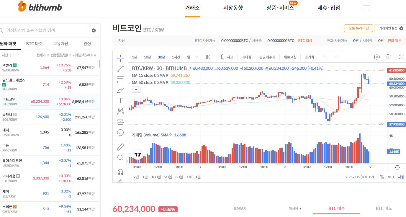Click 비트코인 BTC/KRW in the coin list
This screenshot has height=217, width=406.
click(x=18, y=102)
